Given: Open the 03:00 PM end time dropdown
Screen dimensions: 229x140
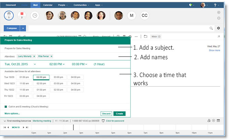Looking at the screenshot, I should point(79,64).
